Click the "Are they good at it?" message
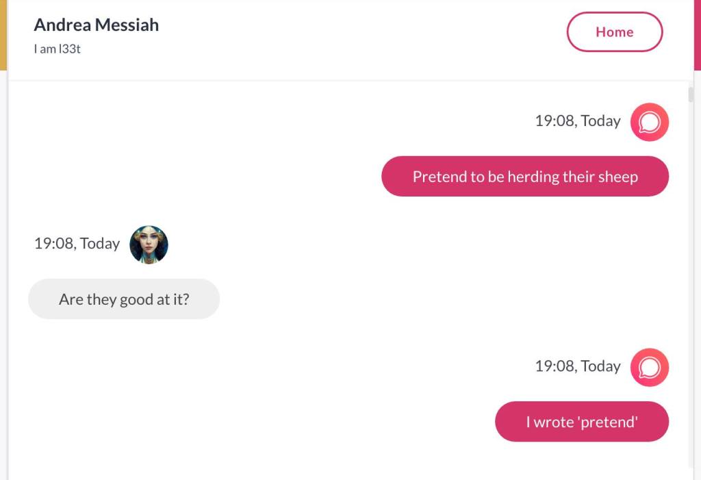The width and height of the screenshot is (701, 480). [124, 299]
